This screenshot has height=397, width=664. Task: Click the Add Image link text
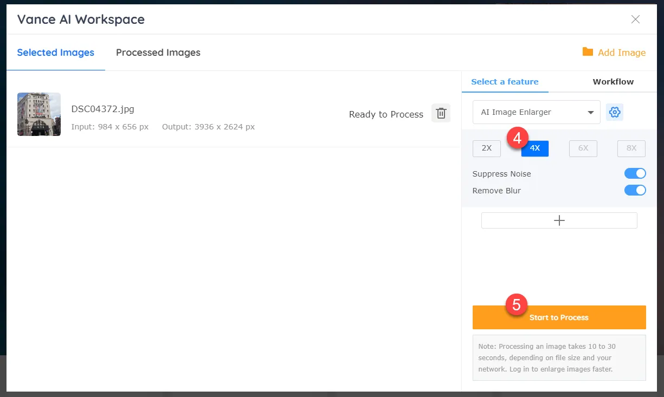tap(621, 53)
